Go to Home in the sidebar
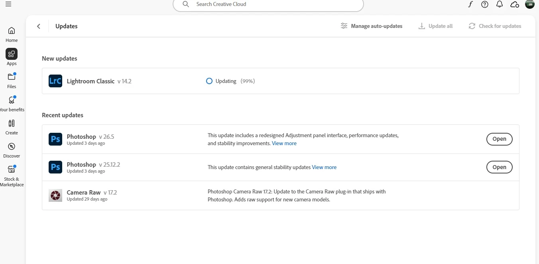The height and width of the screenshot is (264, 539). pos(12,34)
